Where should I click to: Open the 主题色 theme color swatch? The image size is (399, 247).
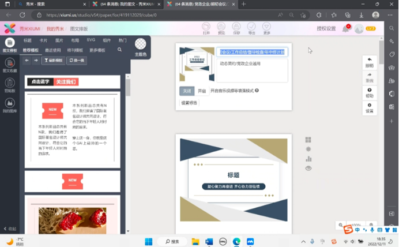[140, 46]
